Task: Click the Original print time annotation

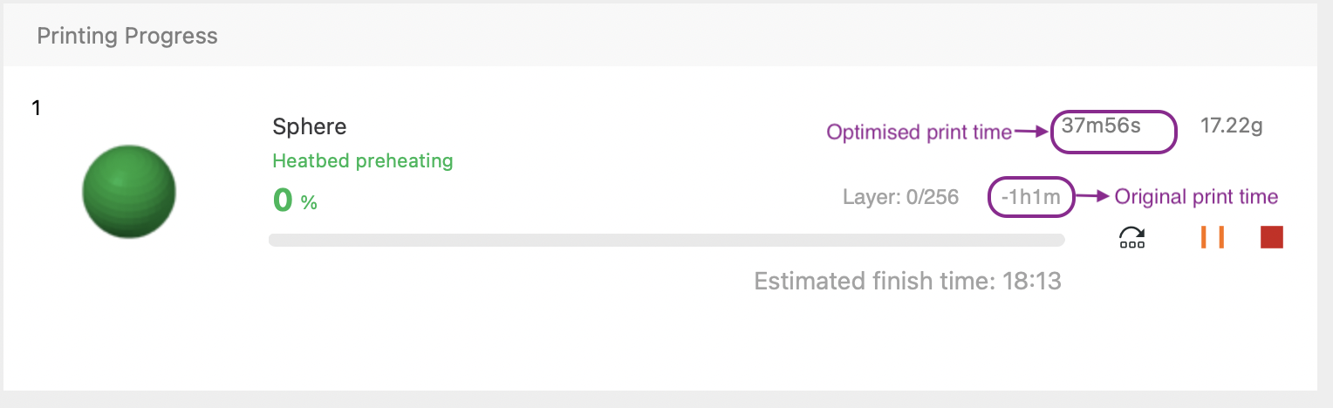Action: click(1196, 197)
